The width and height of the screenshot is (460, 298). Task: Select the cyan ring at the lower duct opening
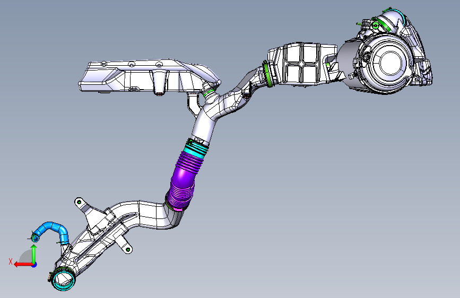coord(63,281)
